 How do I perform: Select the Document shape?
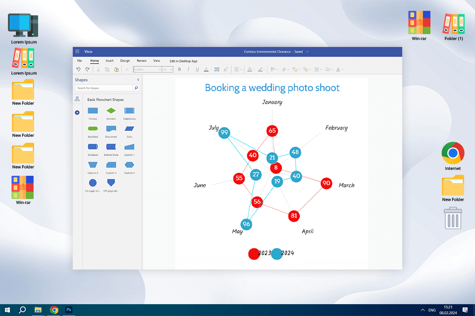click(x=111, y=128)
